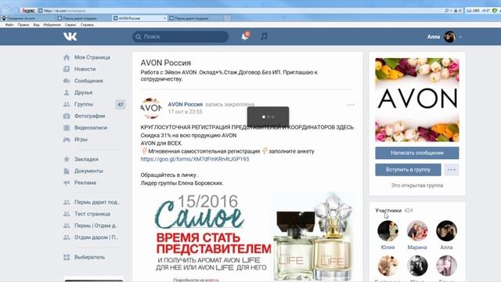This screenshot has width=501, height=282.
Task: Click Это открытая группа text
Action: point(417,186)
